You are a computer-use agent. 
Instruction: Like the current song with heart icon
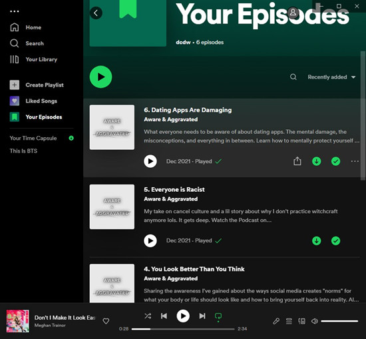pyautogui.click(x=106, y=321)
